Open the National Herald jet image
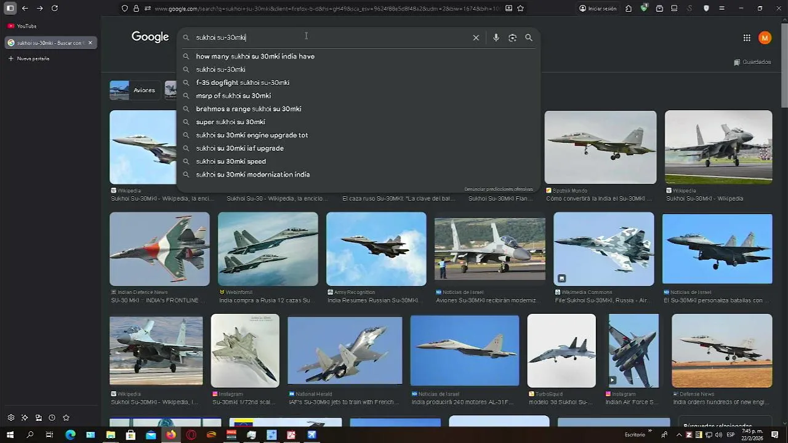The image size is (788, 443). point(345,350)
